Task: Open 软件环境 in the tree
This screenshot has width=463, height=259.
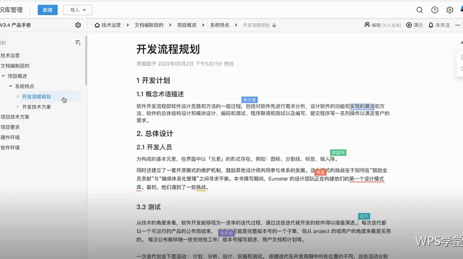Action: tap(10, 148)
